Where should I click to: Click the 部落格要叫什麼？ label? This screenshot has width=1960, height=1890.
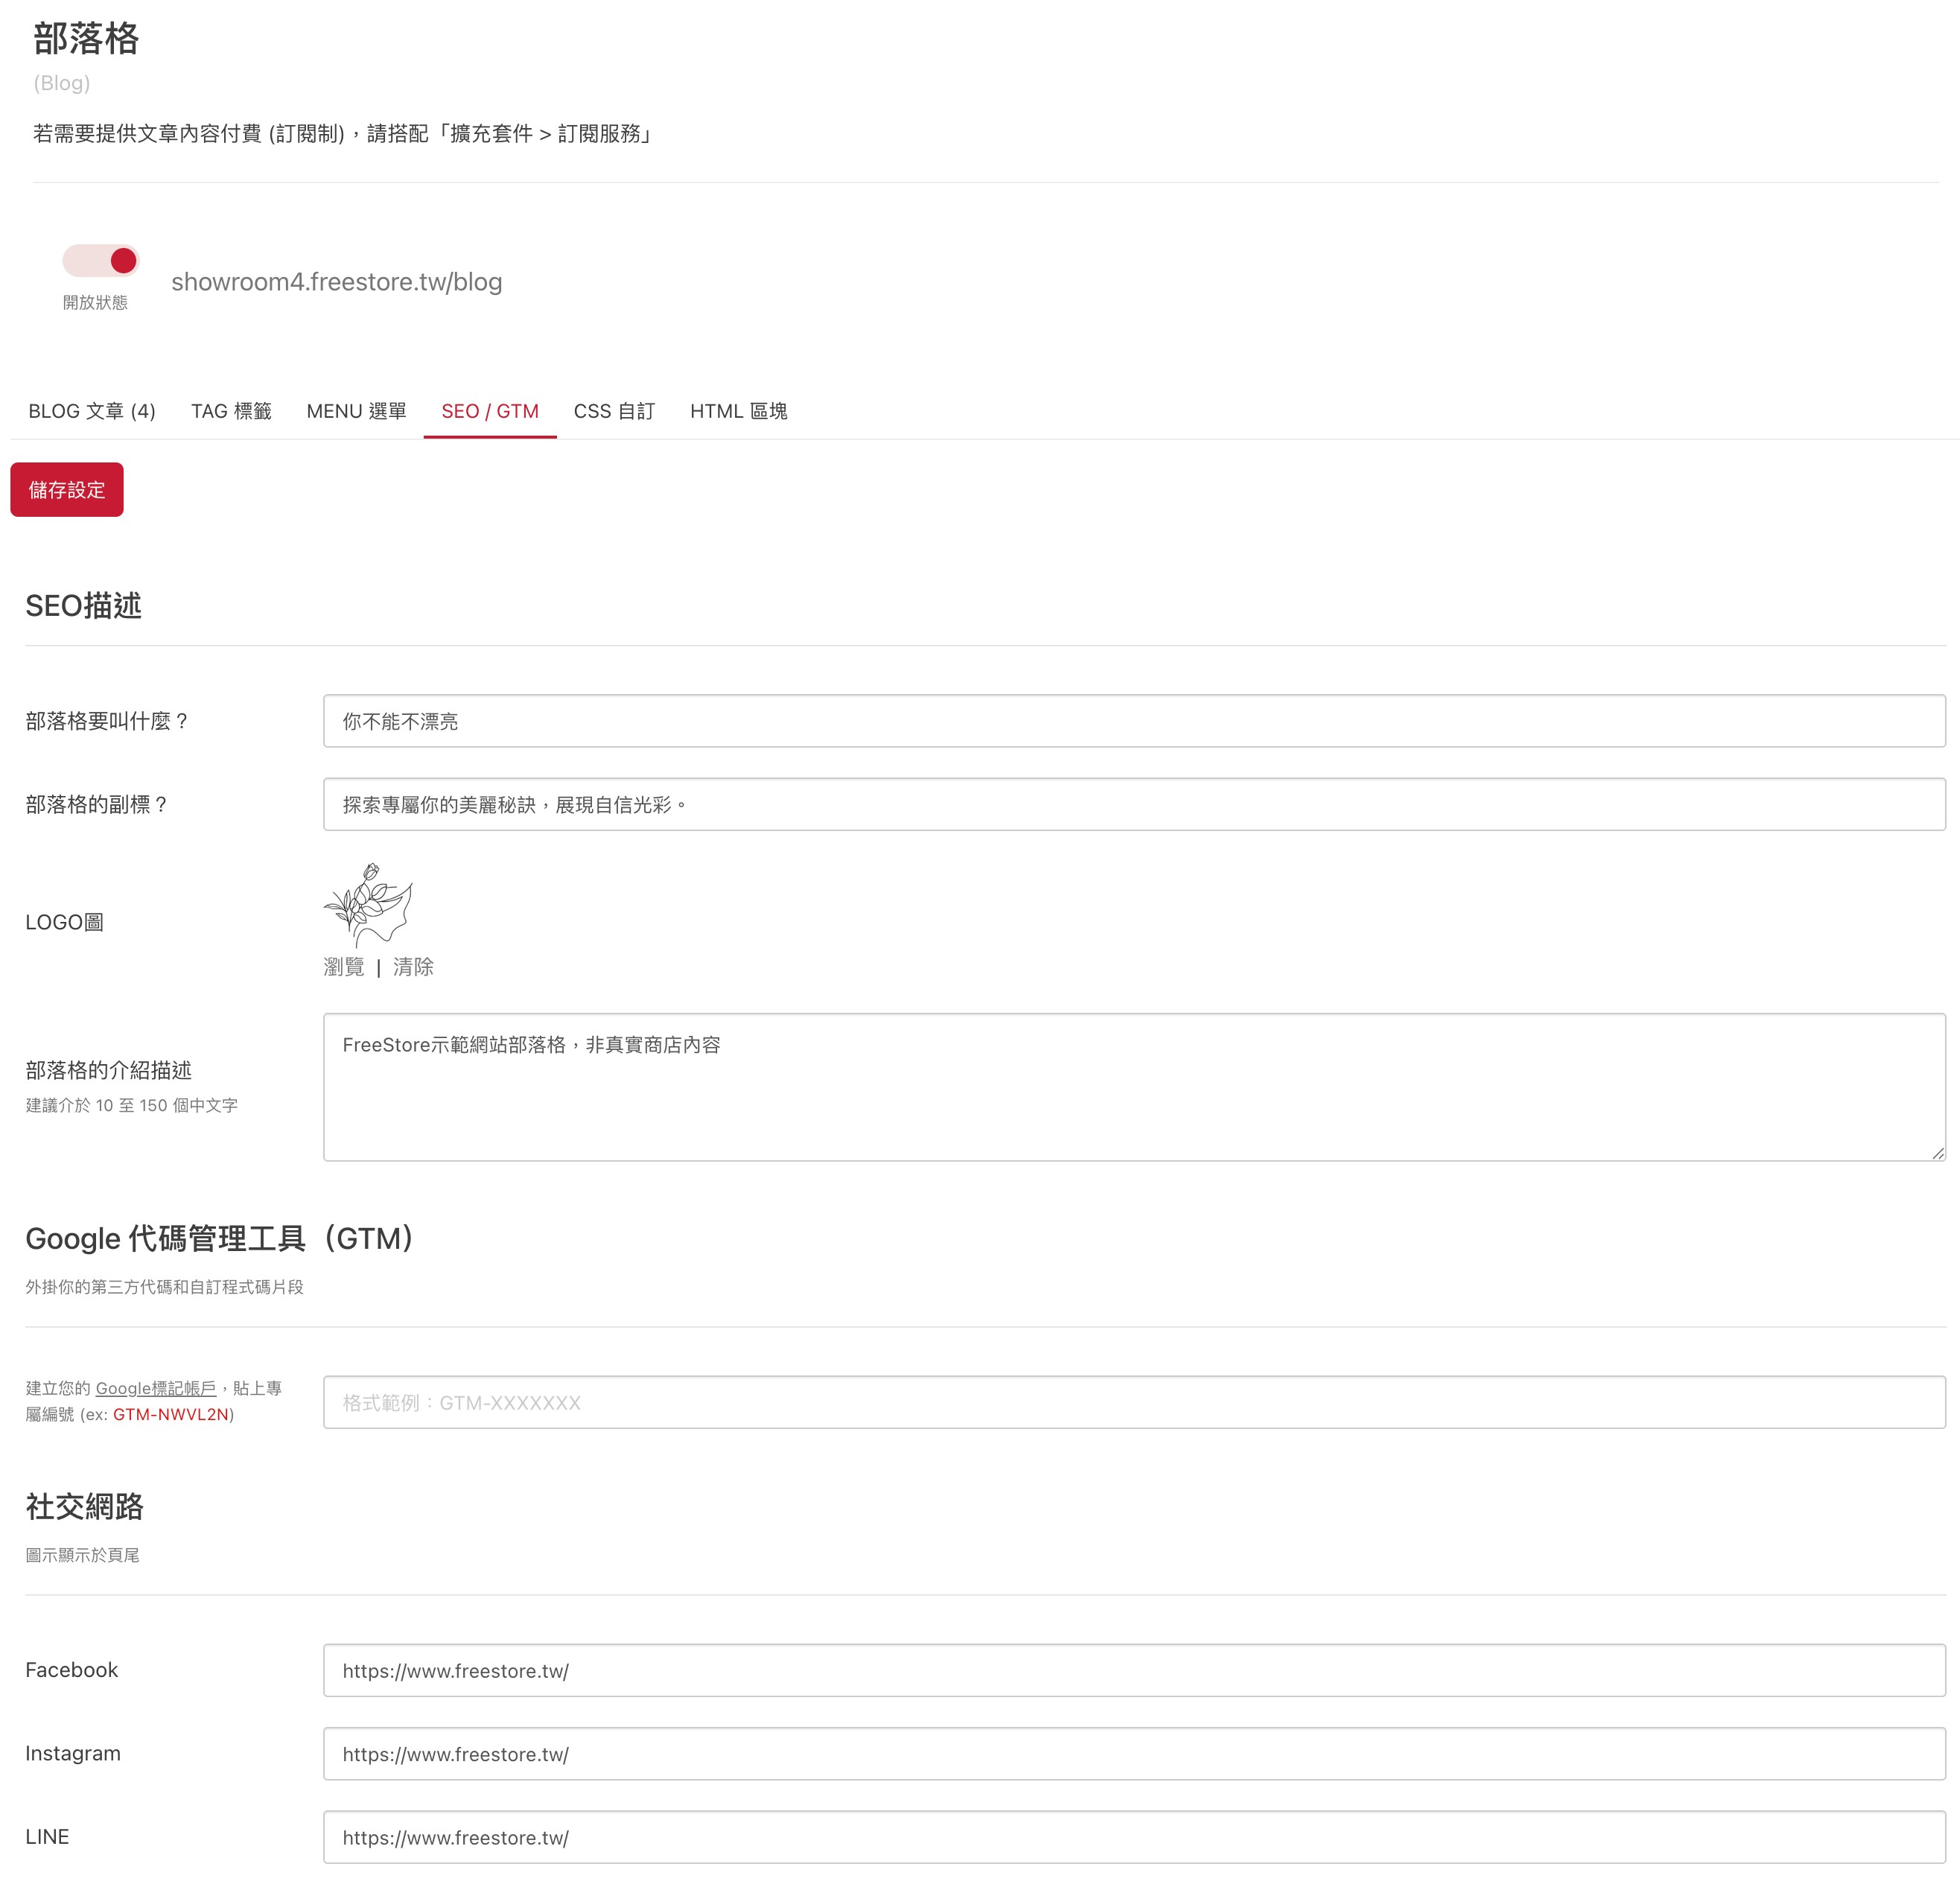pyautogui.click(x=107, y=721)
